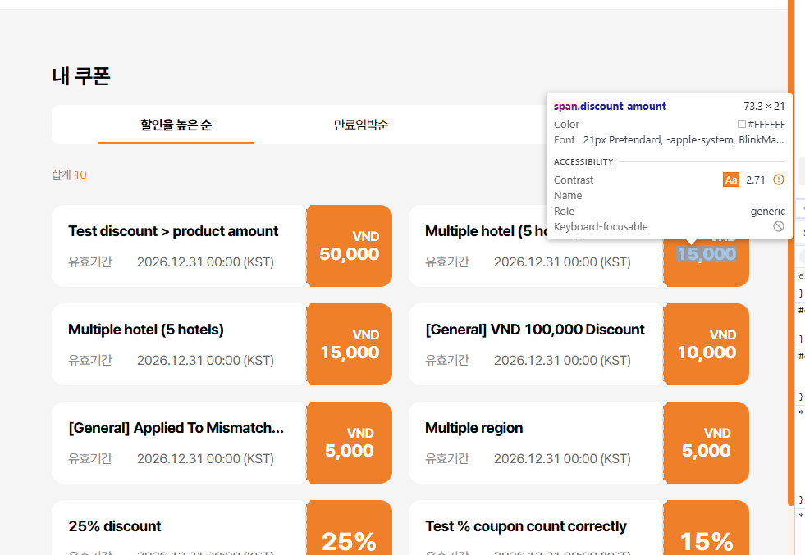Image resolution: width=805 pixels, height=555 pixels.
Task: Click the VND 10,000 discount badge
Action: (706, 344)
